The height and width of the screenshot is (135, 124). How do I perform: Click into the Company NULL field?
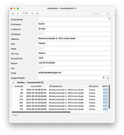[x=74, y=34]
